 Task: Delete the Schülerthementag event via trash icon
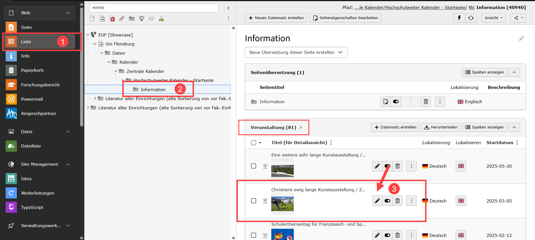pos(398,235)
